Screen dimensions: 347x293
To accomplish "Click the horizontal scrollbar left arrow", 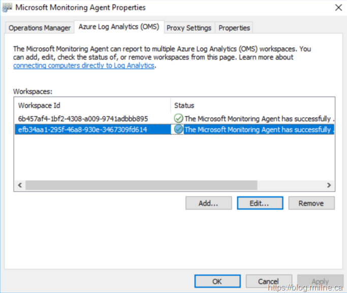I will [x=20, y=186].
